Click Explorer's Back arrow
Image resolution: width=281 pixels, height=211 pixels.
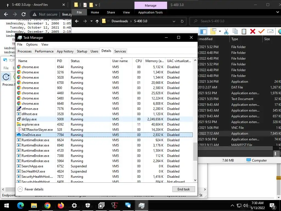coord(77,21)
